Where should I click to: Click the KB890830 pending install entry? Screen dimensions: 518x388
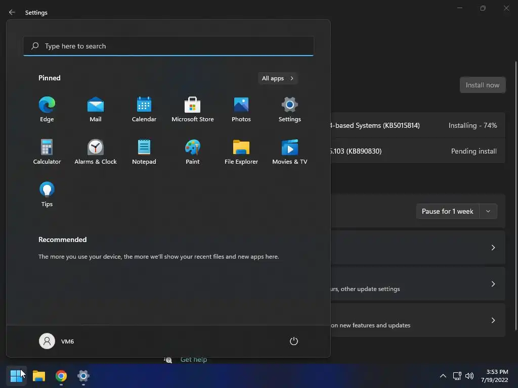pos(418,151)
